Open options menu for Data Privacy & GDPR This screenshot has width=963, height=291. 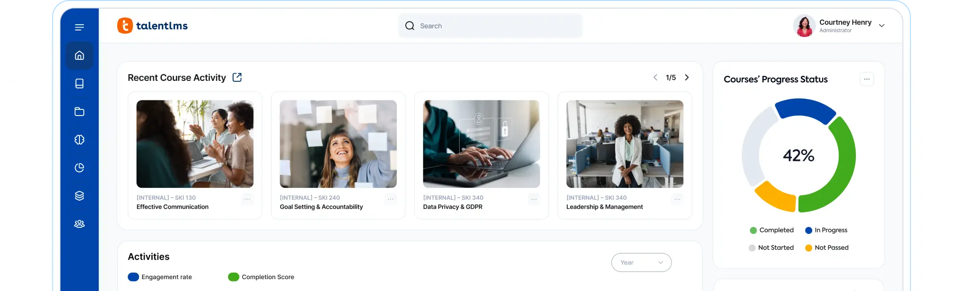click(534, 200)
